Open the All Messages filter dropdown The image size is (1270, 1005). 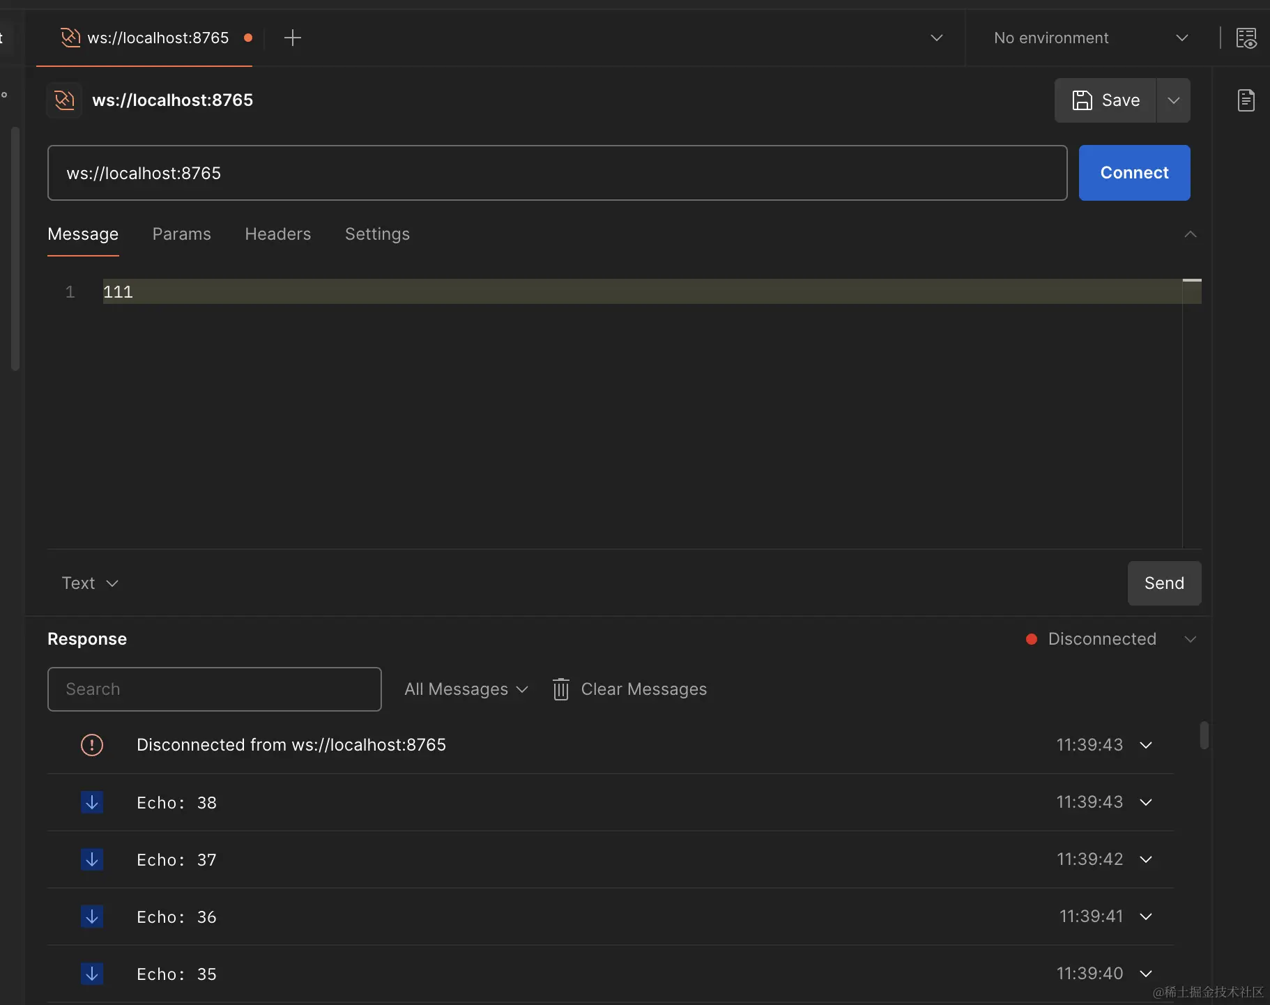pos(466,689)
